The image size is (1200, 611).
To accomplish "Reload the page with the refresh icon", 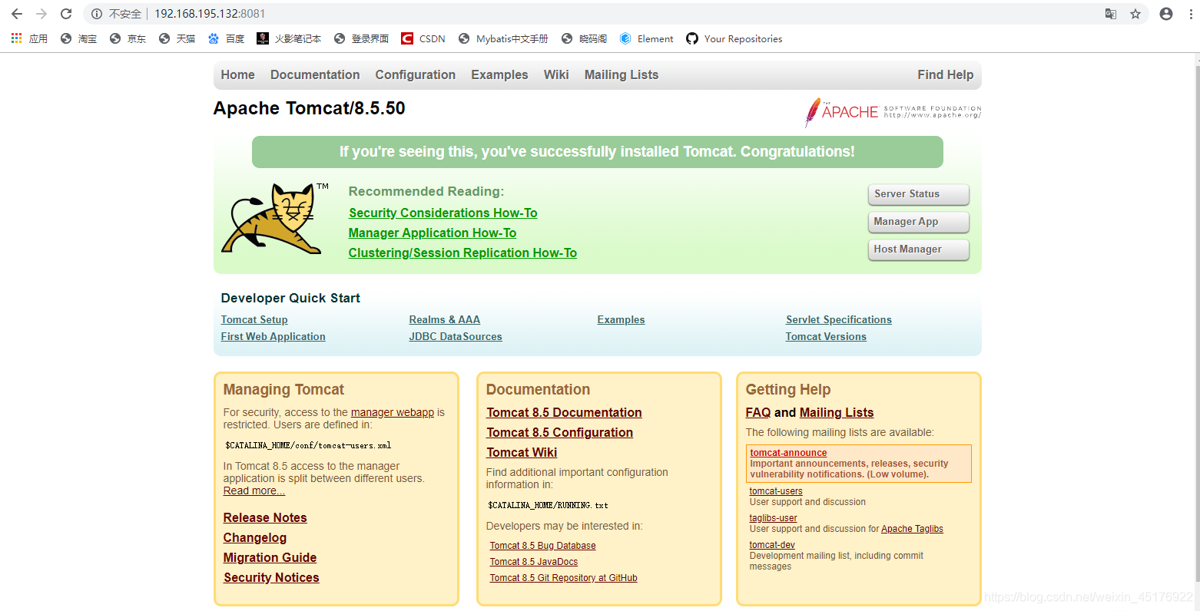I will [x=66, y=14].
